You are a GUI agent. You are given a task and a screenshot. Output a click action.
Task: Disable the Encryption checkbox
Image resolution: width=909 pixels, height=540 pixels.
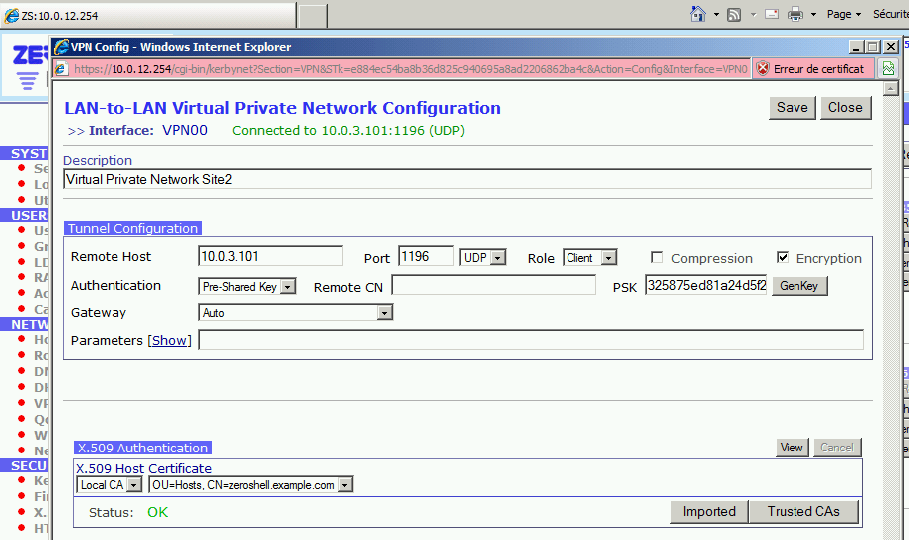783,257
